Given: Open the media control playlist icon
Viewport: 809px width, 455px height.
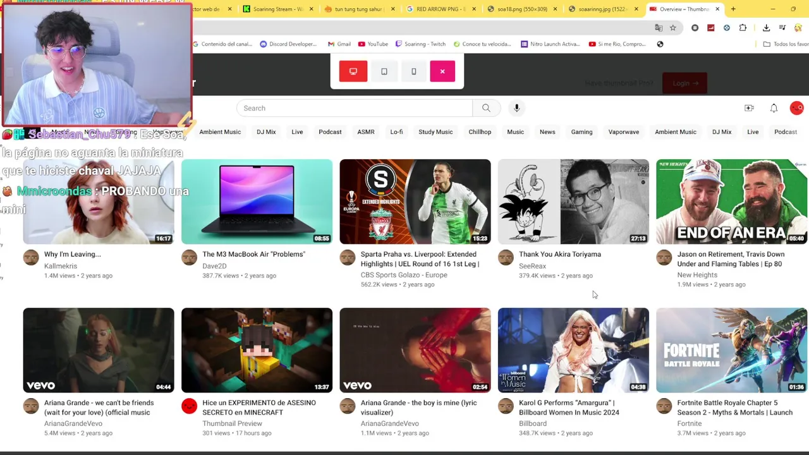Looking at the screenshot, I should click(782, 28).
